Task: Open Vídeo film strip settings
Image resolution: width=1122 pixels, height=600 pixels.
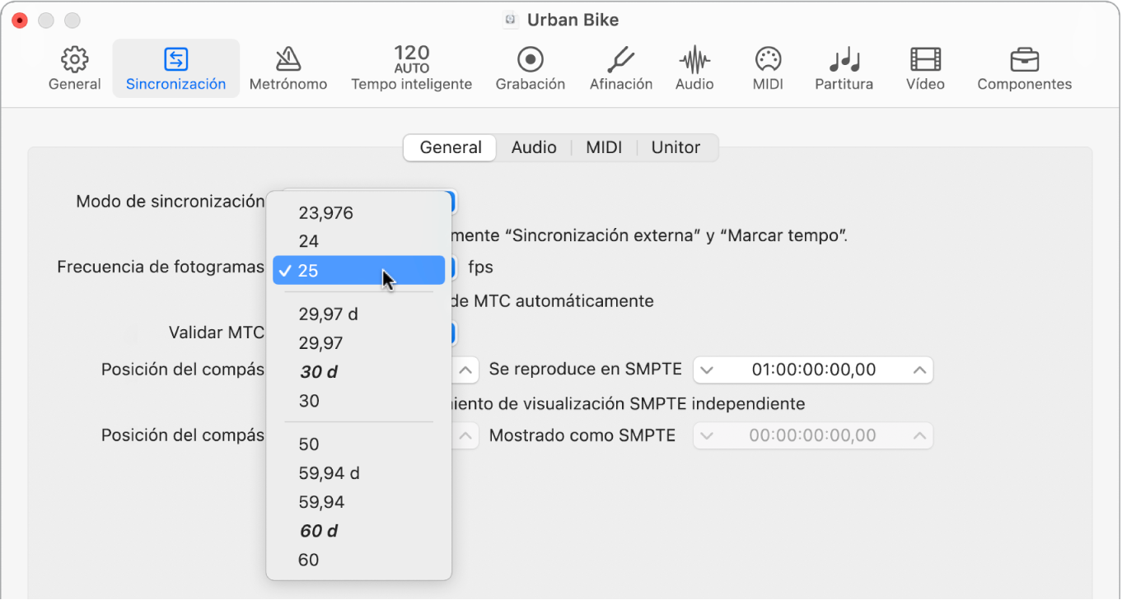Action: tap(926, 68)
